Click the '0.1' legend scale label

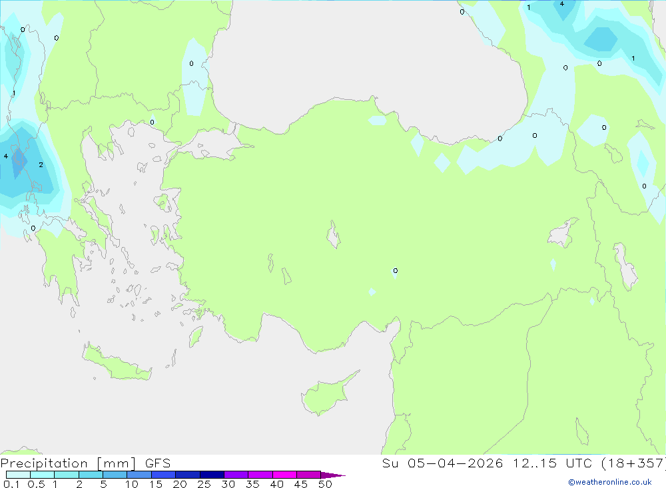tap(11, 484)
